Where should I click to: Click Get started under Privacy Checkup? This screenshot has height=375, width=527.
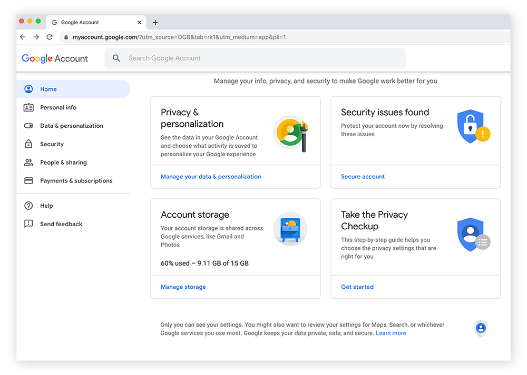point(357,287)
